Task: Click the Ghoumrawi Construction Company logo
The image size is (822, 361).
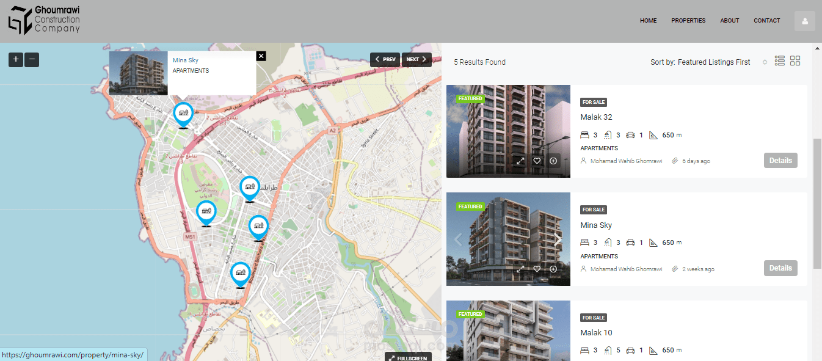Action: [44, 19]
